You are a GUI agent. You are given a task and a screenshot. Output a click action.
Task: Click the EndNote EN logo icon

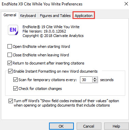pos(13,30)
